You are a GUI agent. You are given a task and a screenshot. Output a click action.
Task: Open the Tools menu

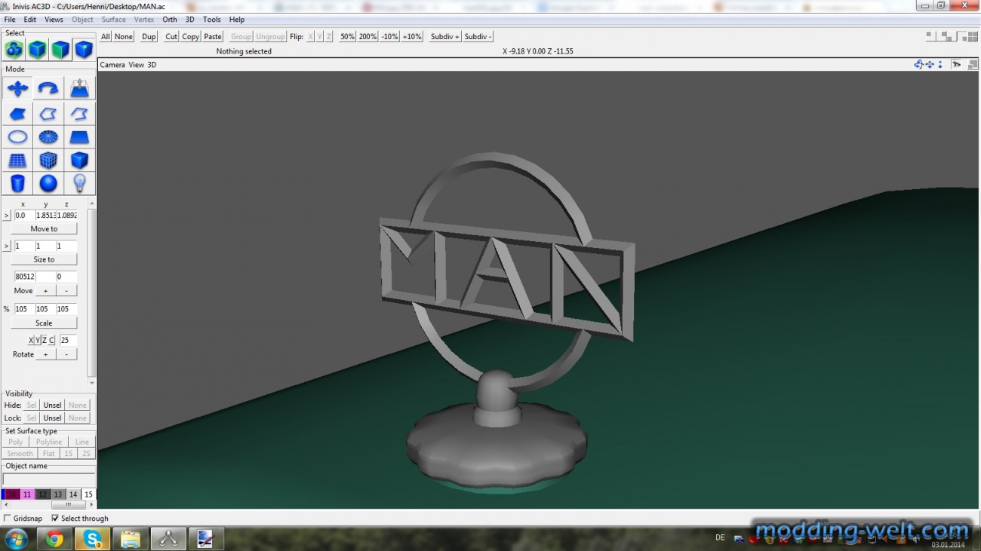tap(212, 20)
